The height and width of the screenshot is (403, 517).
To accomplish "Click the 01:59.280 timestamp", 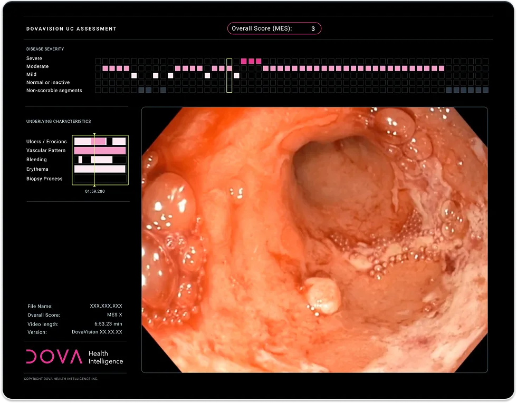I will point(95,191).
